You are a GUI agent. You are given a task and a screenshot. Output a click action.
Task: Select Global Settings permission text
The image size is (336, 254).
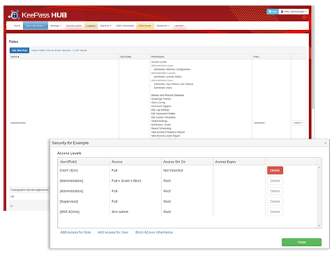tap(159, 121)
